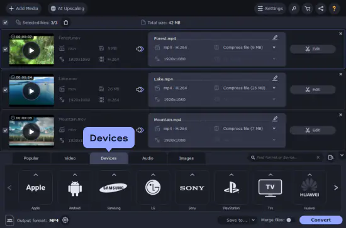The width and height of the screenshot is (346, 228).
Task: Choose the Samsung device preset
Action: 114,188
